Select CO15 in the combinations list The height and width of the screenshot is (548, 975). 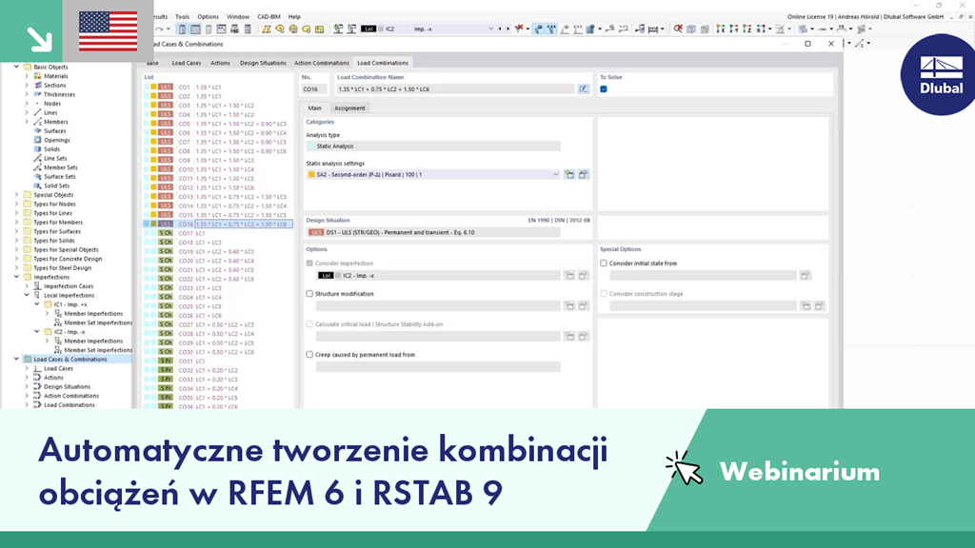click(218, 214)
